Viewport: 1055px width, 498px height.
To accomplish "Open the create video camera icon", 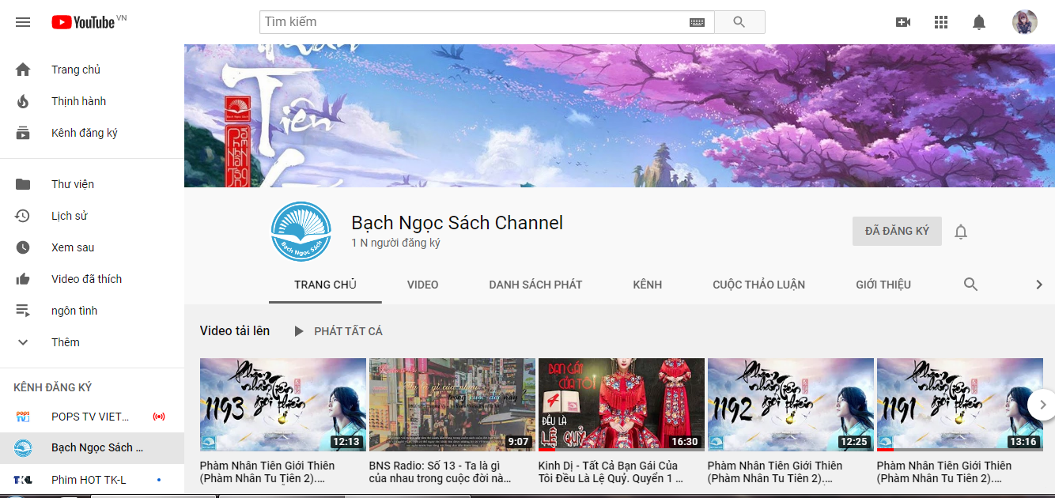I will tap(902, 22).
